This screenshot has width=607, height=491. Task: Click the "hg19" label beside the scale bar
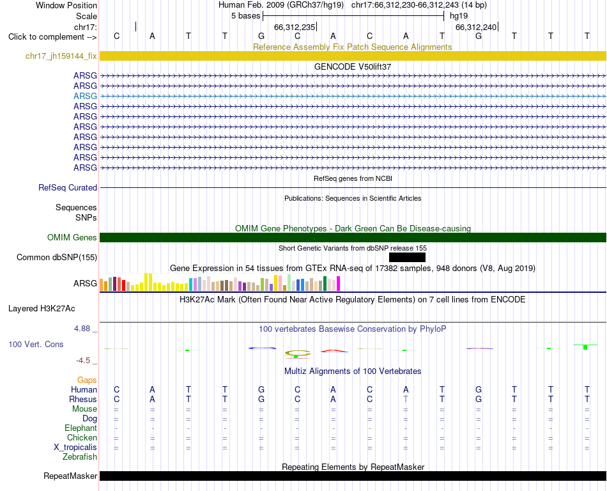click(459, 16)
